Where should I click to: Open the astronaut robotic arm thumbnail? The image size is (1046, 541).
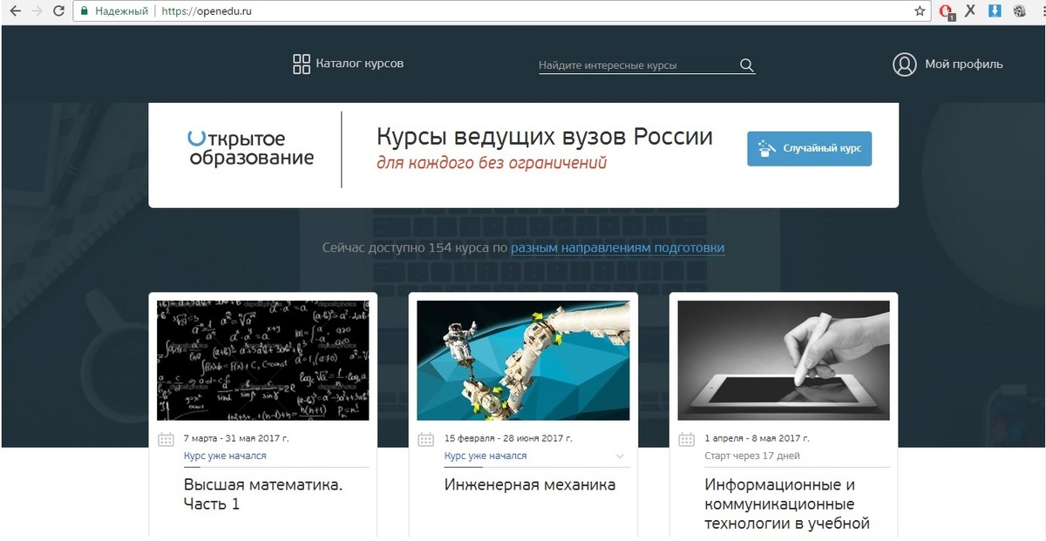pyautogui.click(x=523, y=361)
